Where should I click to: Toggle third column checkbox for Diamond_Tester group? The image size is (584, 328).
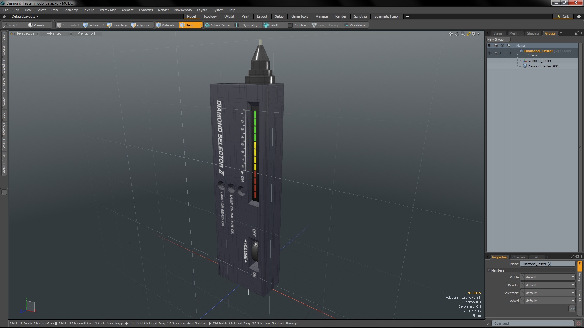502,53
